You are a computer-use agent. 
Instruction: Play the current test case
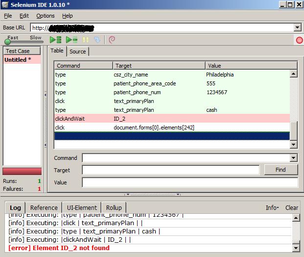tap(72, 40)
